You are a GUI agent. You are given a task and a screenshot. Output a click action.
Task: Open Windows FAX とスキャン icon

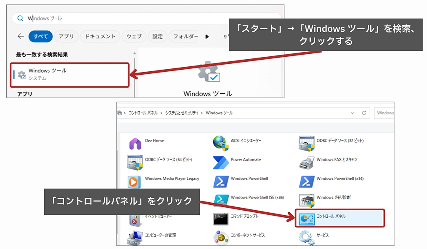[306, 162]
